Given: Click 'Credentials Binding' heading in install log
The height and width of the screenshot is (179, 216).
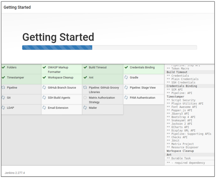Looking at the screenshot, I should point(182,86).
